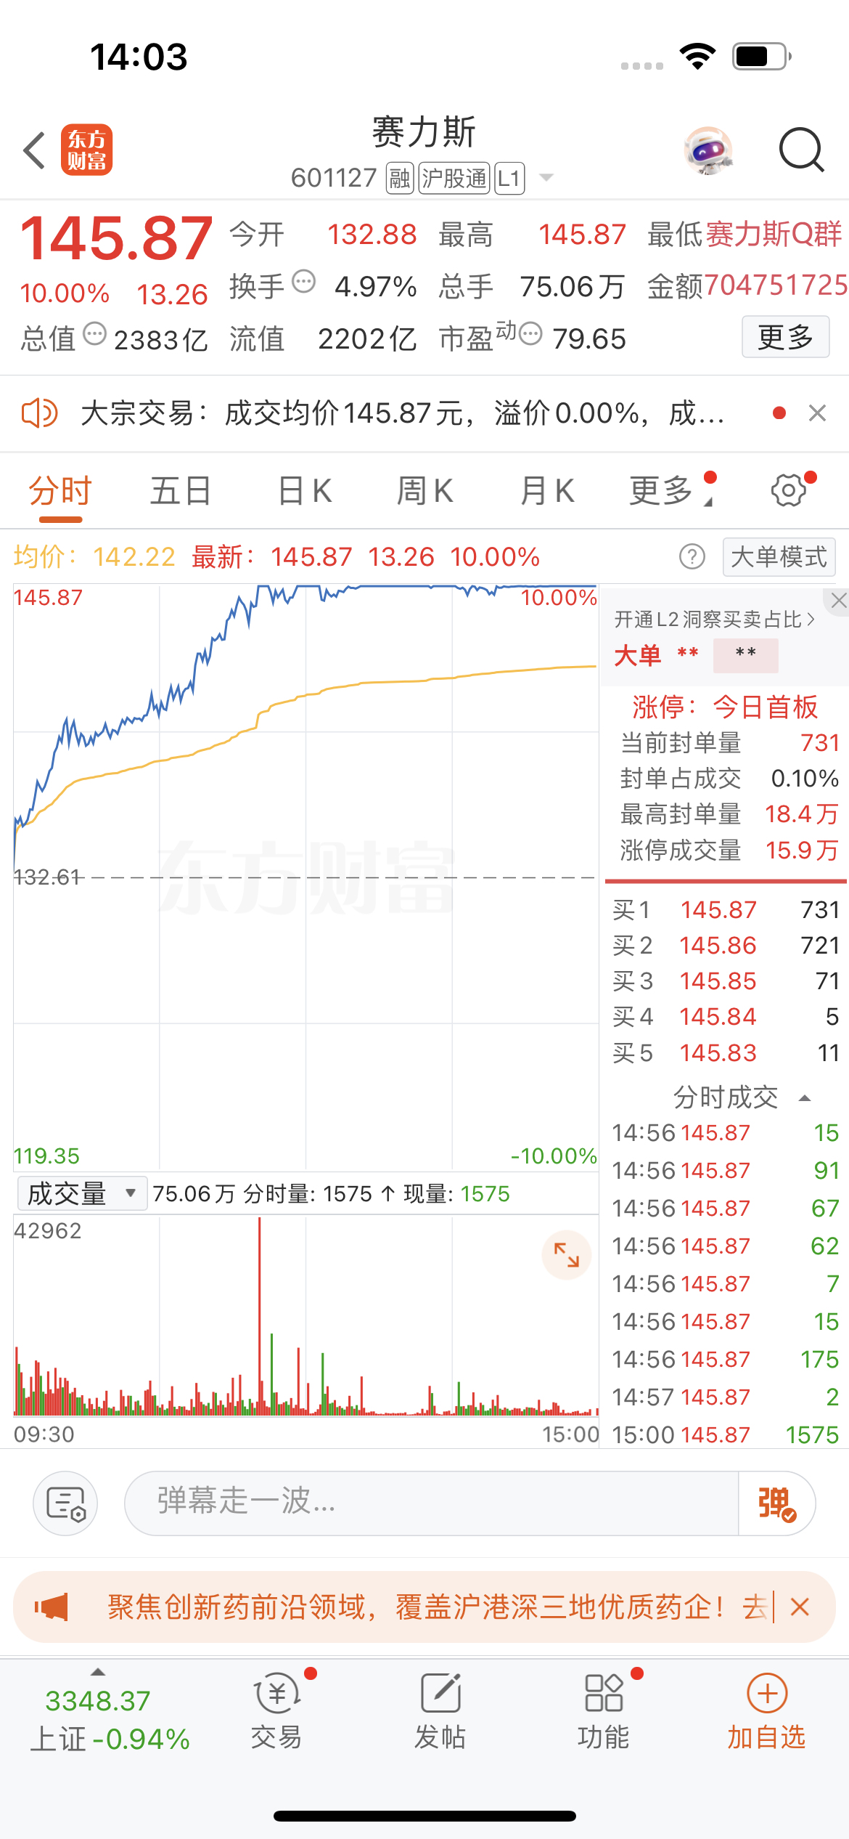Tap info icon beside 换手
Image resolution: width=849 pixels, height=1839 pixels.
[x=303, y=281]
